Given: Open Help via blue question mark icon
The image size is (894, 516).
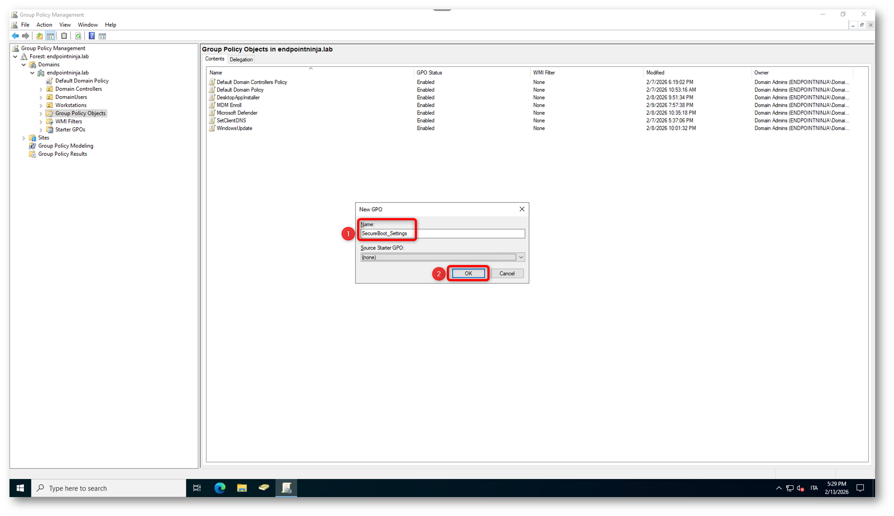Looking at the screenshot, I should coord(91,36).
